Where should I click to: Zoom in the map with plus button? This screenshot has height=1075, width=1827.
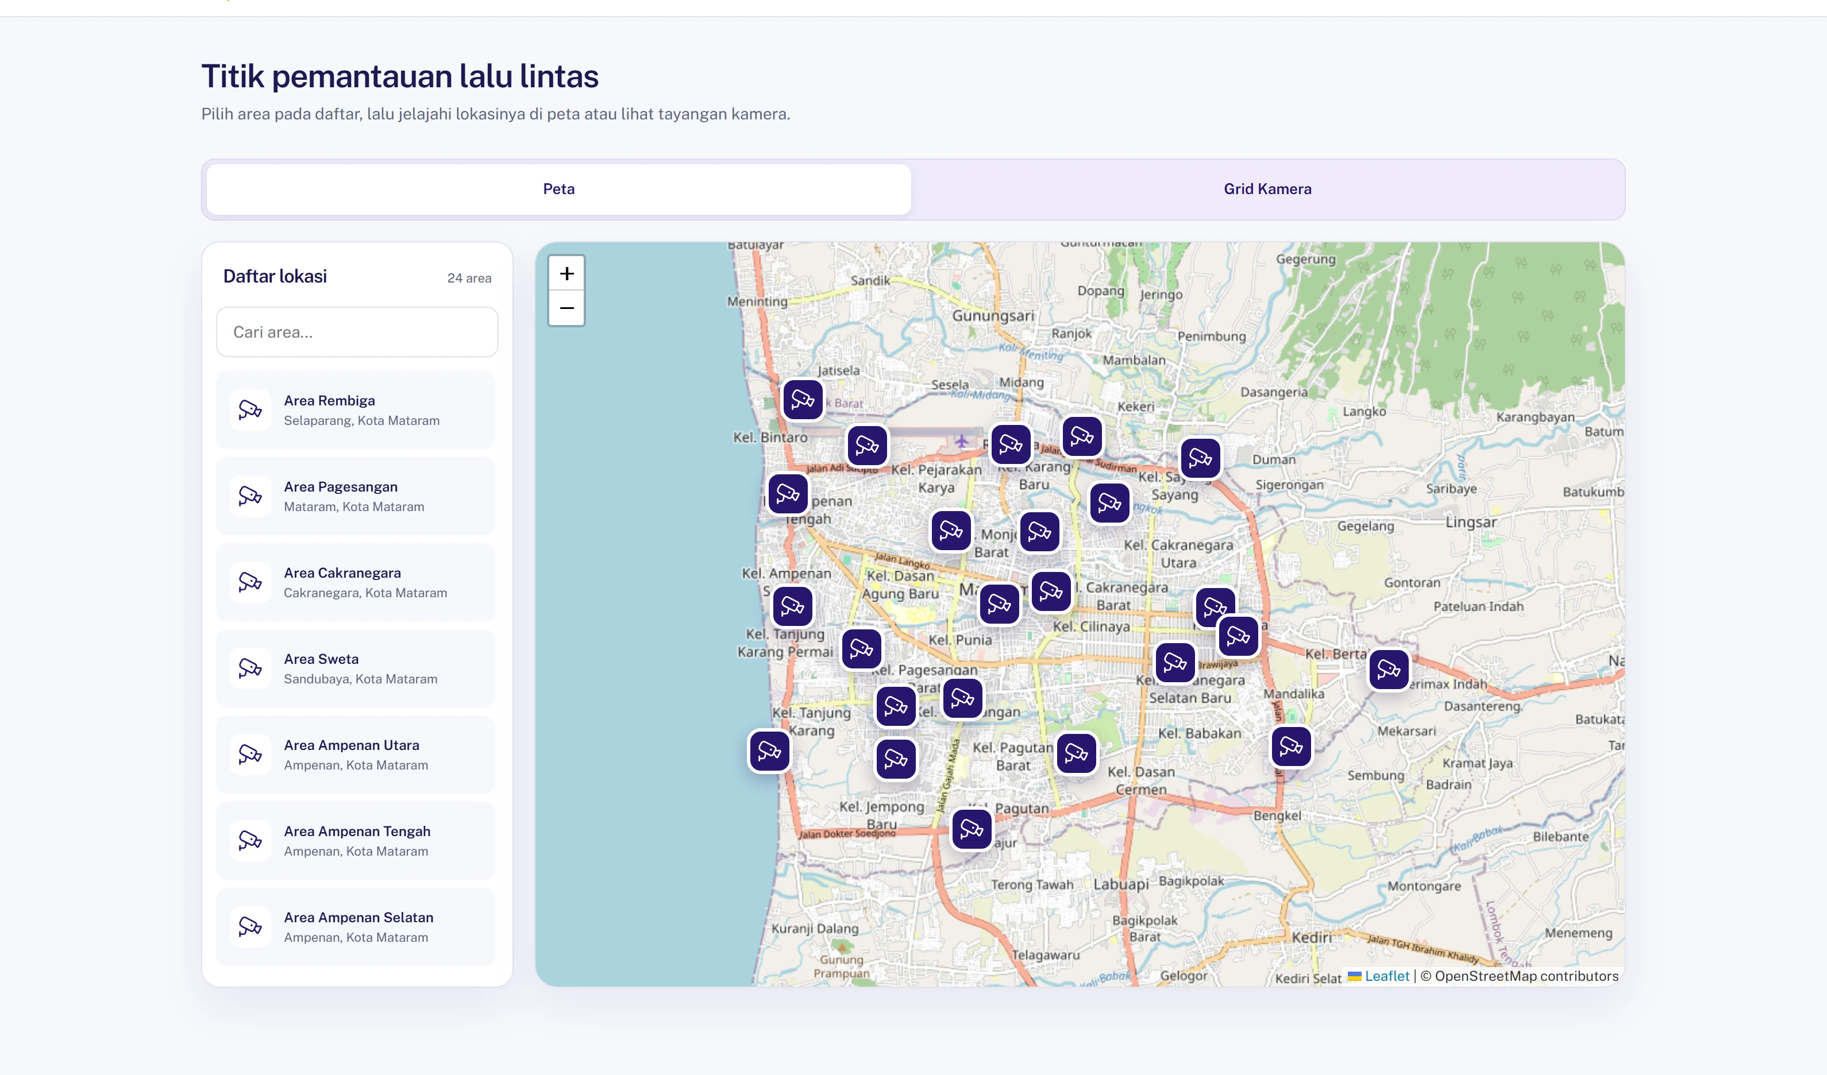566,273
